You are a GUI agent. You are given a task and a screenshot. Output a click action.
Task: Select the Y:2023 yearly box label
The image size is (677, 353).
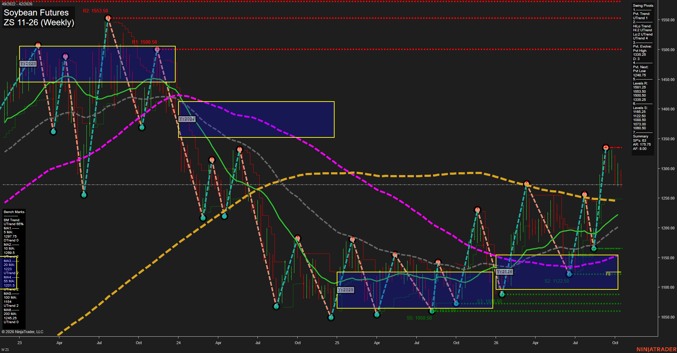tap(28, 64)
